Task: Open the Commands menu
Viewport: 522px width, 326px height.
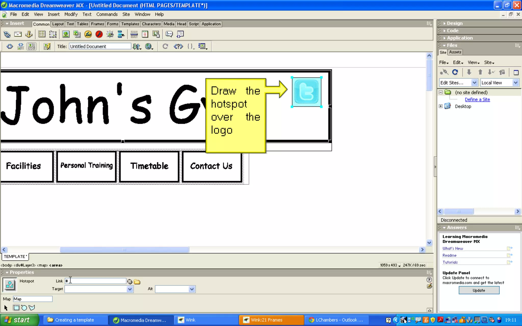Action: click(107, 14)
